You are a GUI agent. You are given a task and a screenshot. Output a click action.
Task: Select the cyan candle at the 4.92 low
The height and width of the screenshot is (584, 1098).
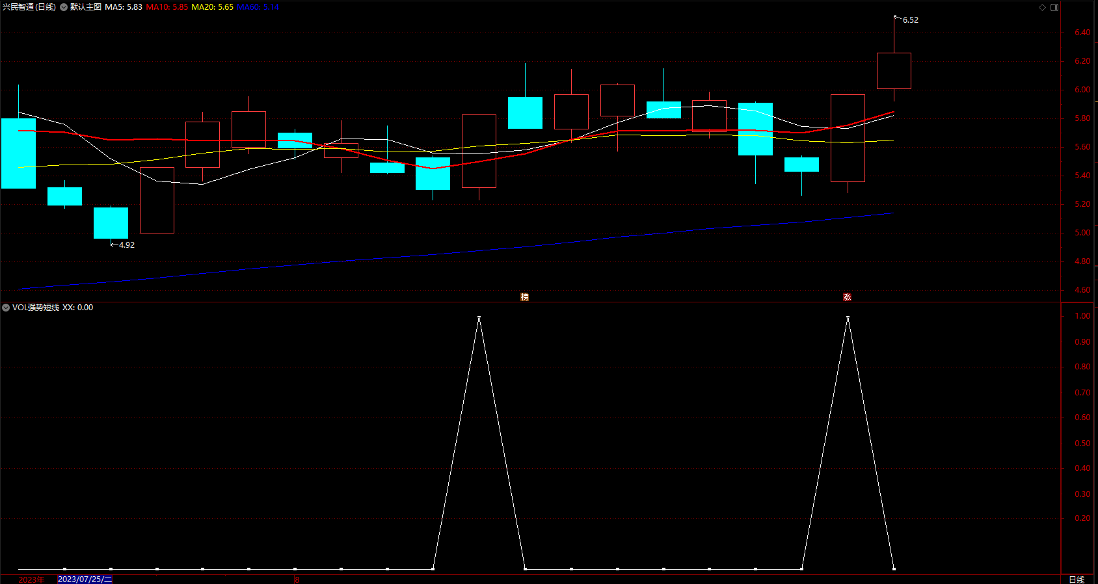tap(111, 223)
